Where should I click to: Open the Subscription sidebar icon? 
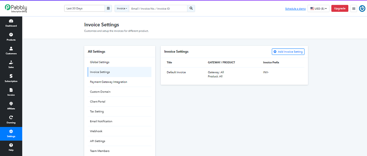tap(11, 78)
